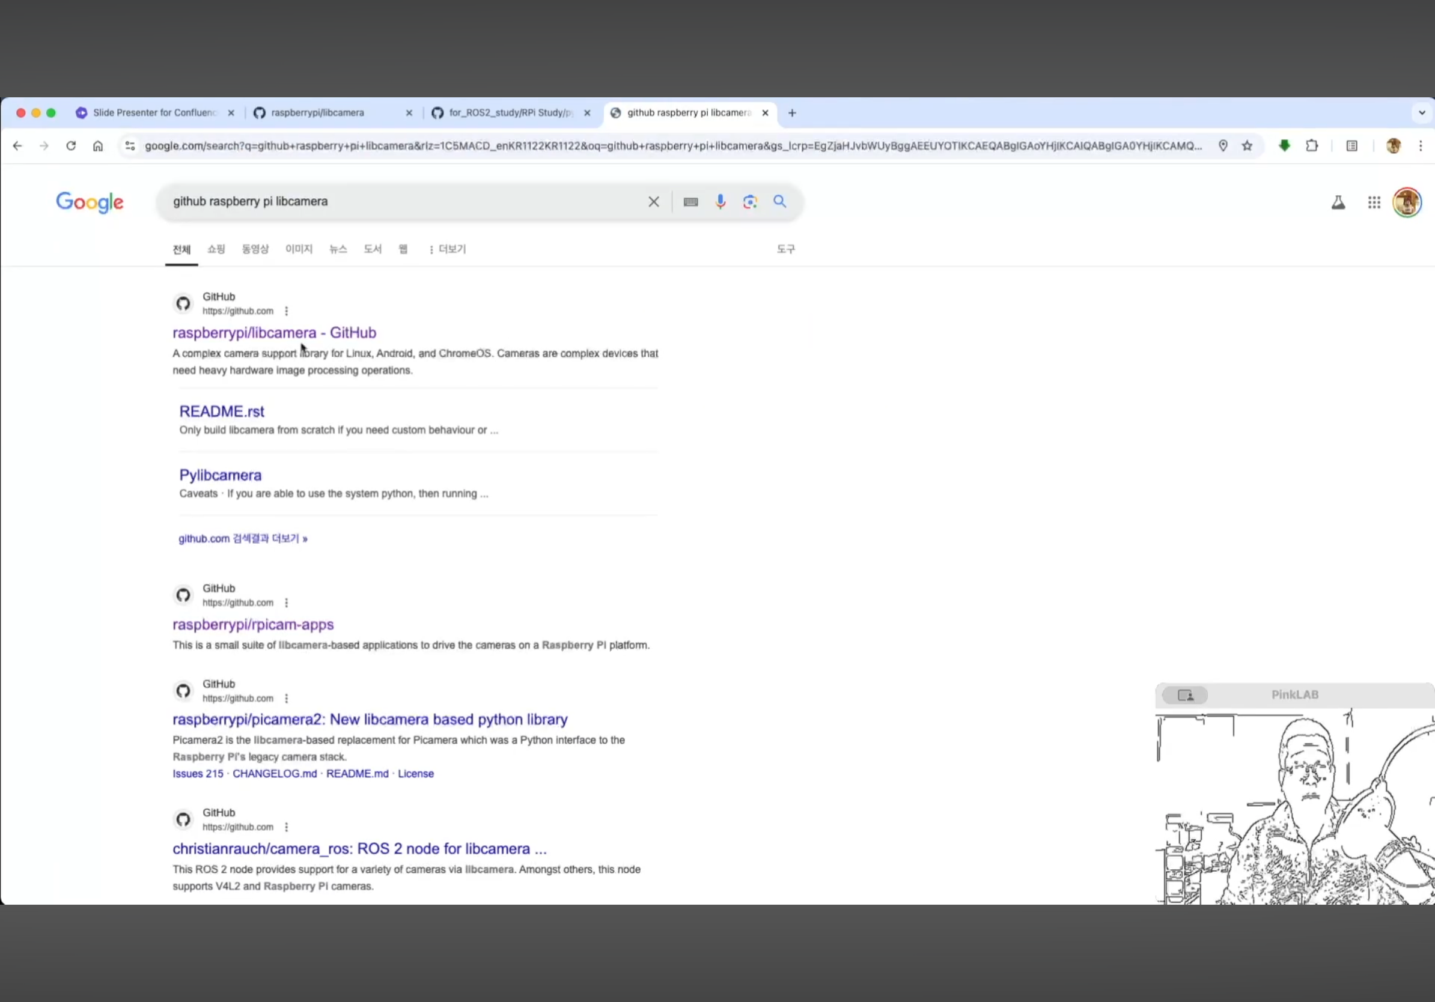Open the browser extensions puzzle icon
This screenshot has height=1002, width=1435.
1311,146
